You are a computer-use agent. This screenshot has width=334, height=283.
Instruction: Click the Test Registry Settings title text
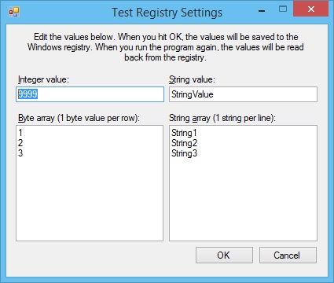click(167, 13)
